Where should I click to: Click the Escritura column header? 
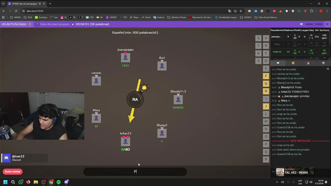[324, 30]
